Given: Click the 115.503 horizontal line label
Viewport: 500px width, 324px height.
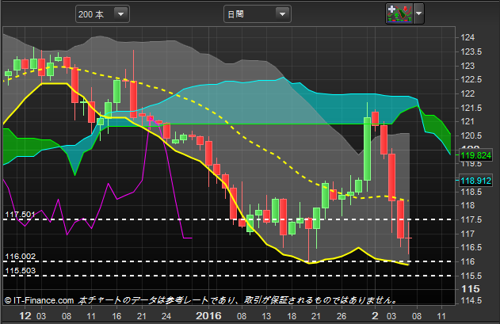Looking at the screenshot, I should click(20, 271).
